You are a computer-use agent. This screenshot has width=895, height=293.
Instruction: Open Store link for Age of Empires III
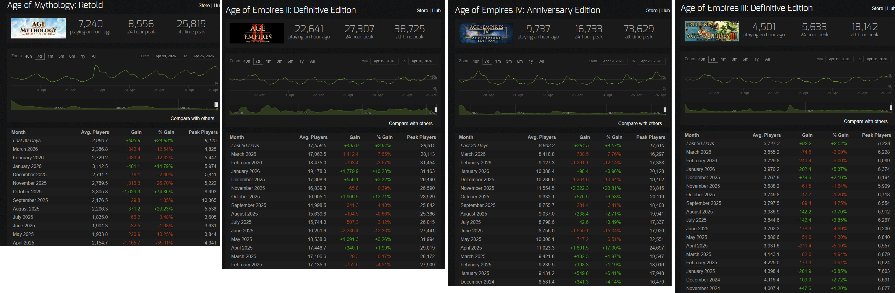[877, 8]
